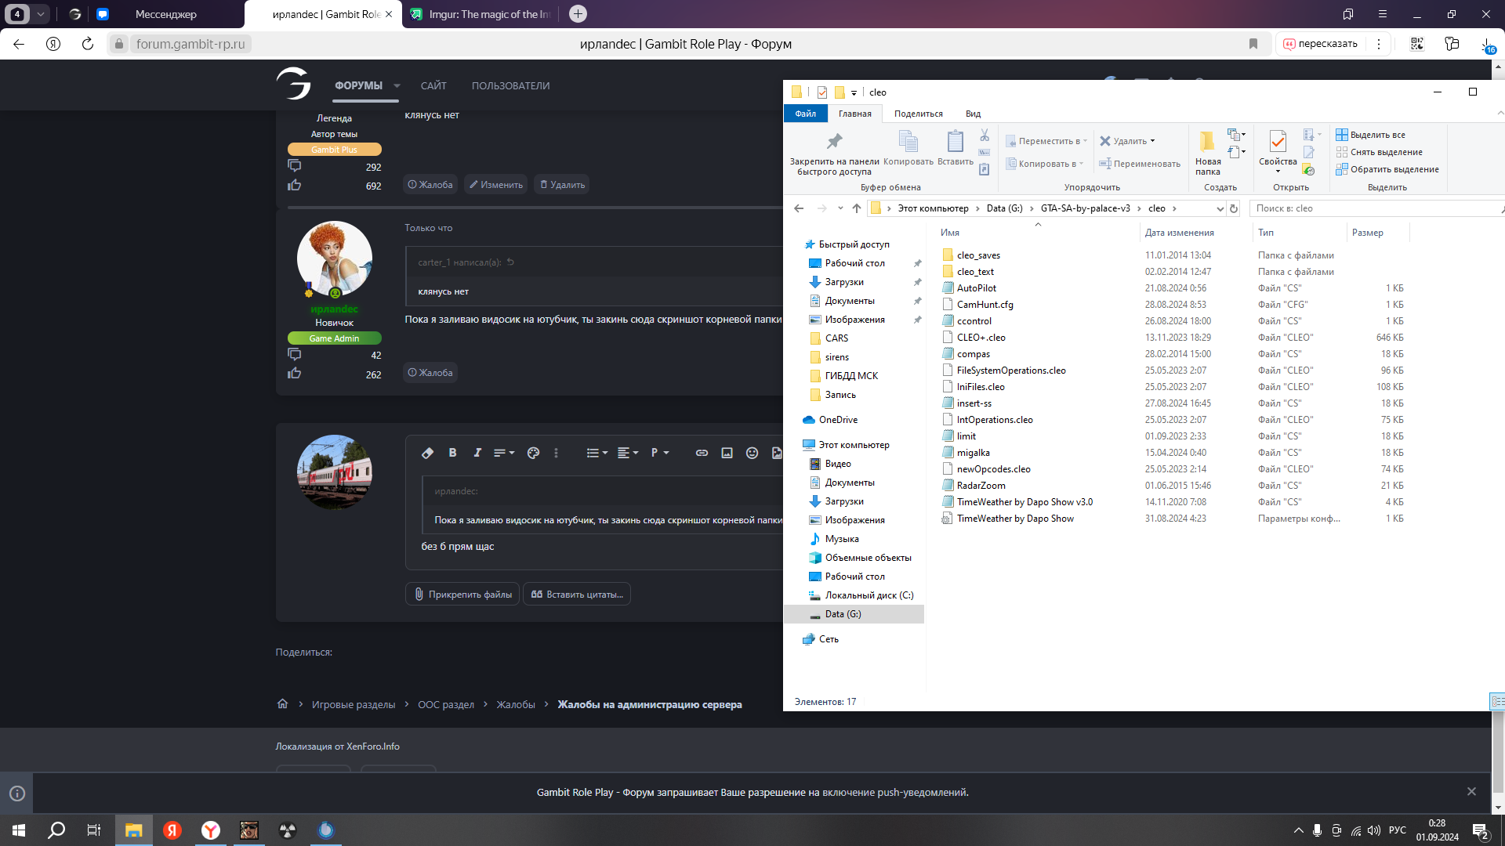This screenshot has height=846, width=1505.
Task: Toggle bold formatting in the editor
Action: (x=452, y=453)
